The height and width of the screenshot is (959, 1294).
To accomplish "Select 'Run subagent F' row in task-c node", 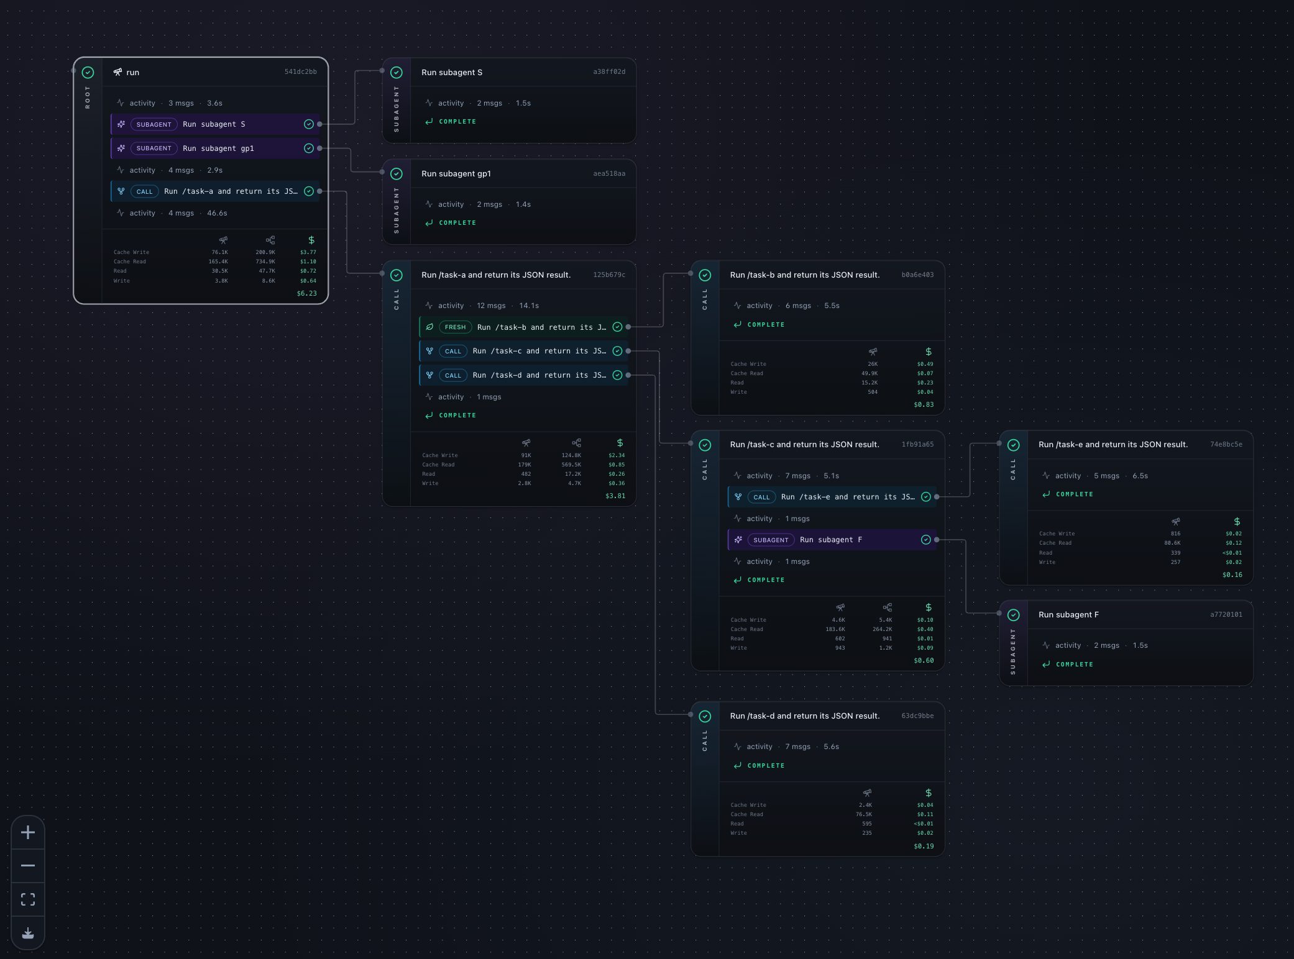I will point(832,540).
